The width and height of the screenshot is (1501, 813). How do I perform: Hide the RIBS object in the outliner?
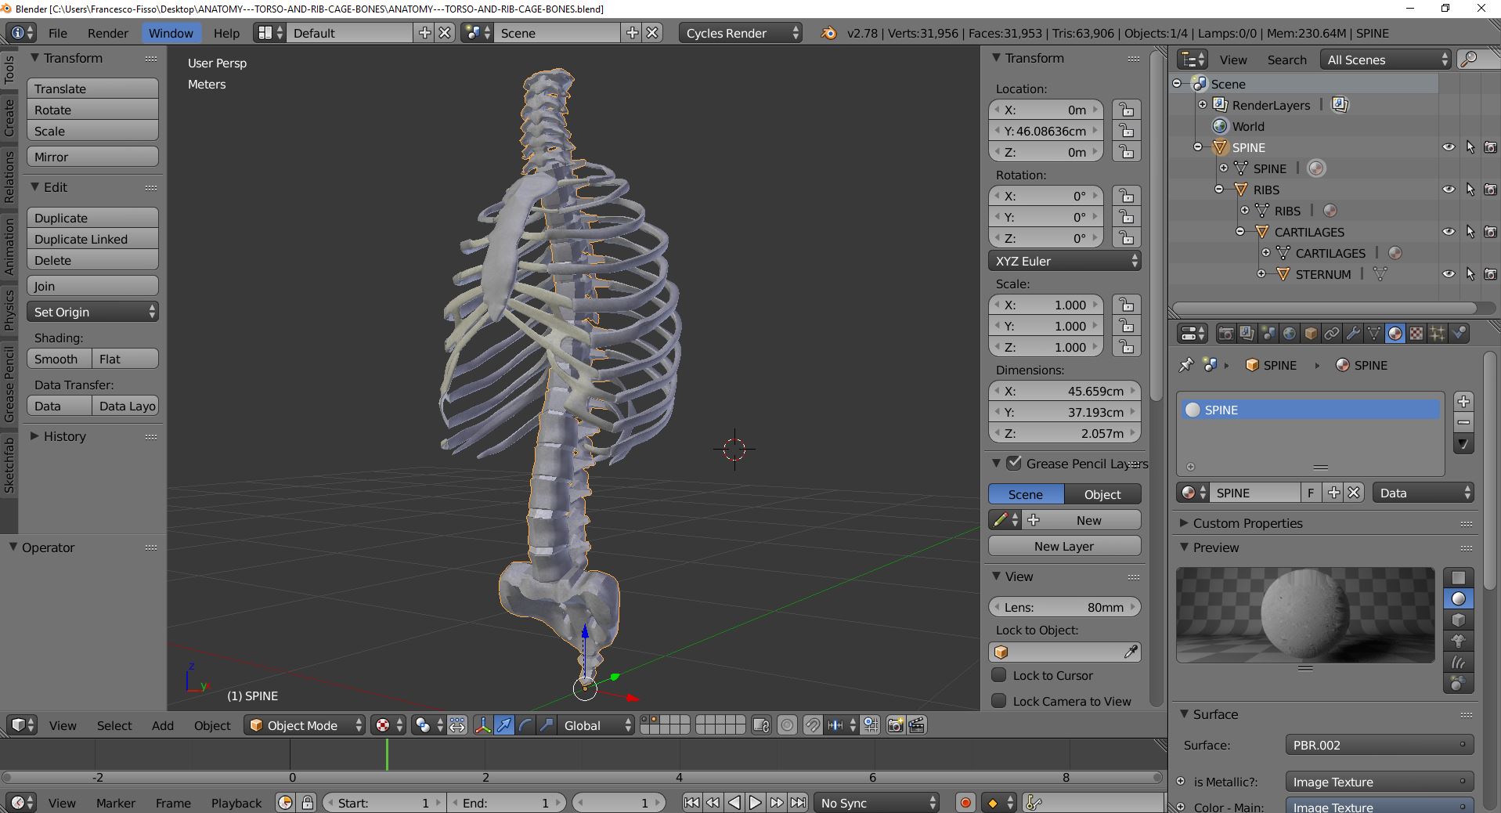click(x=1449, y=190)
